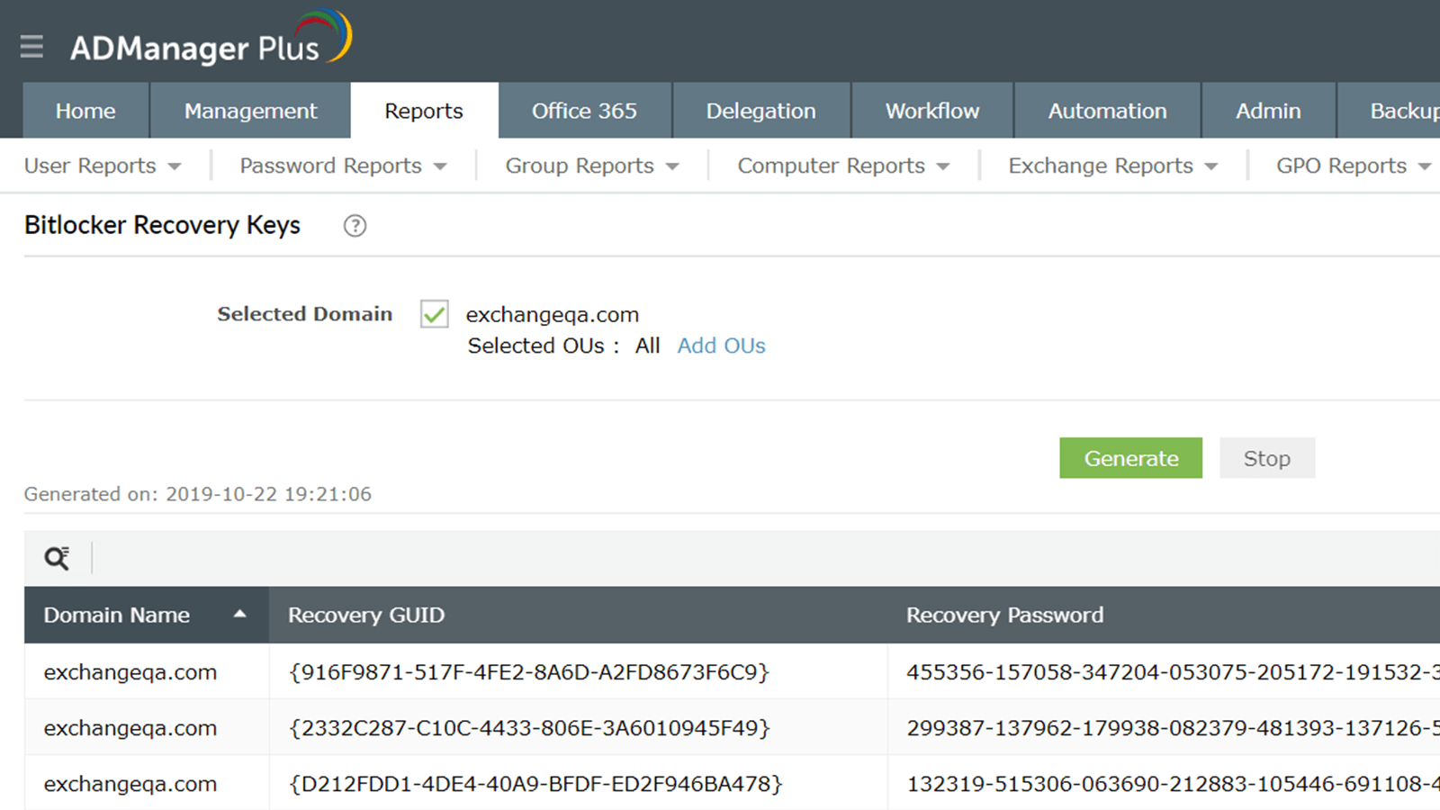Screen dimensions: 1440x810
Task: Open the search rows icon
Action: 57,558
